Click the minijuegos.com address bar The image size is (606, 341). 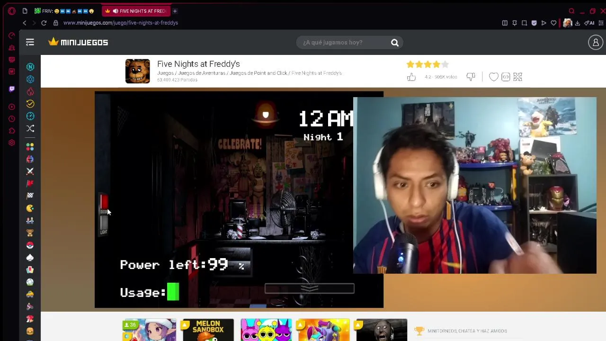120,23
